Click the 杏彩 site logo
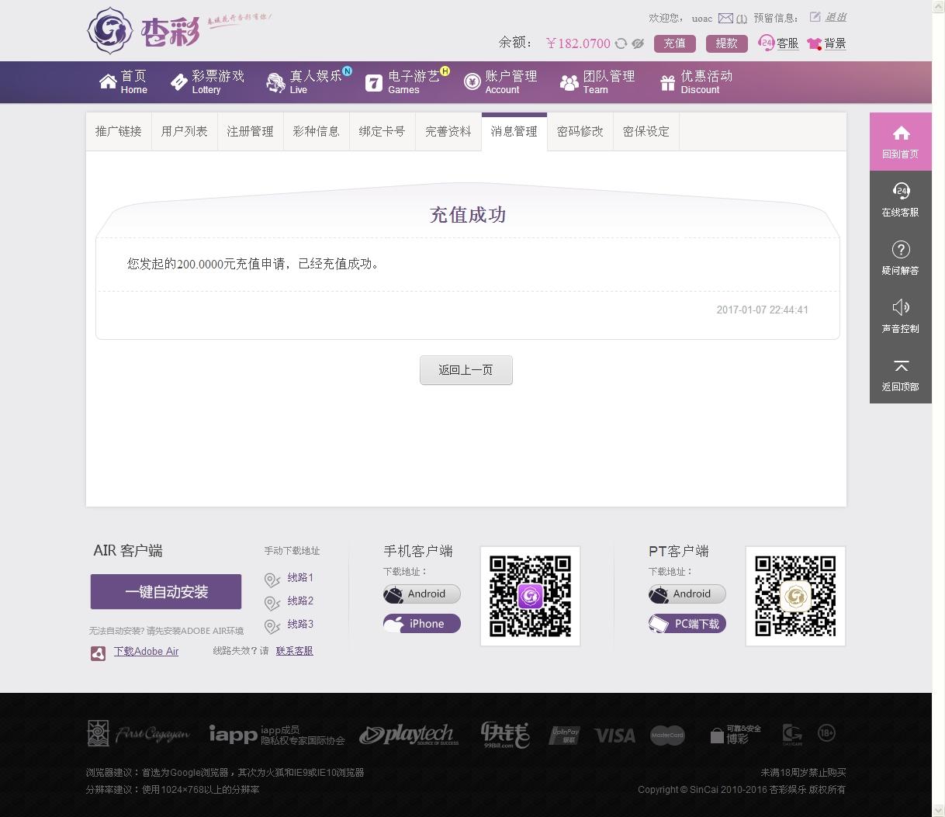The image size is (945, 817). coord(144,31)
